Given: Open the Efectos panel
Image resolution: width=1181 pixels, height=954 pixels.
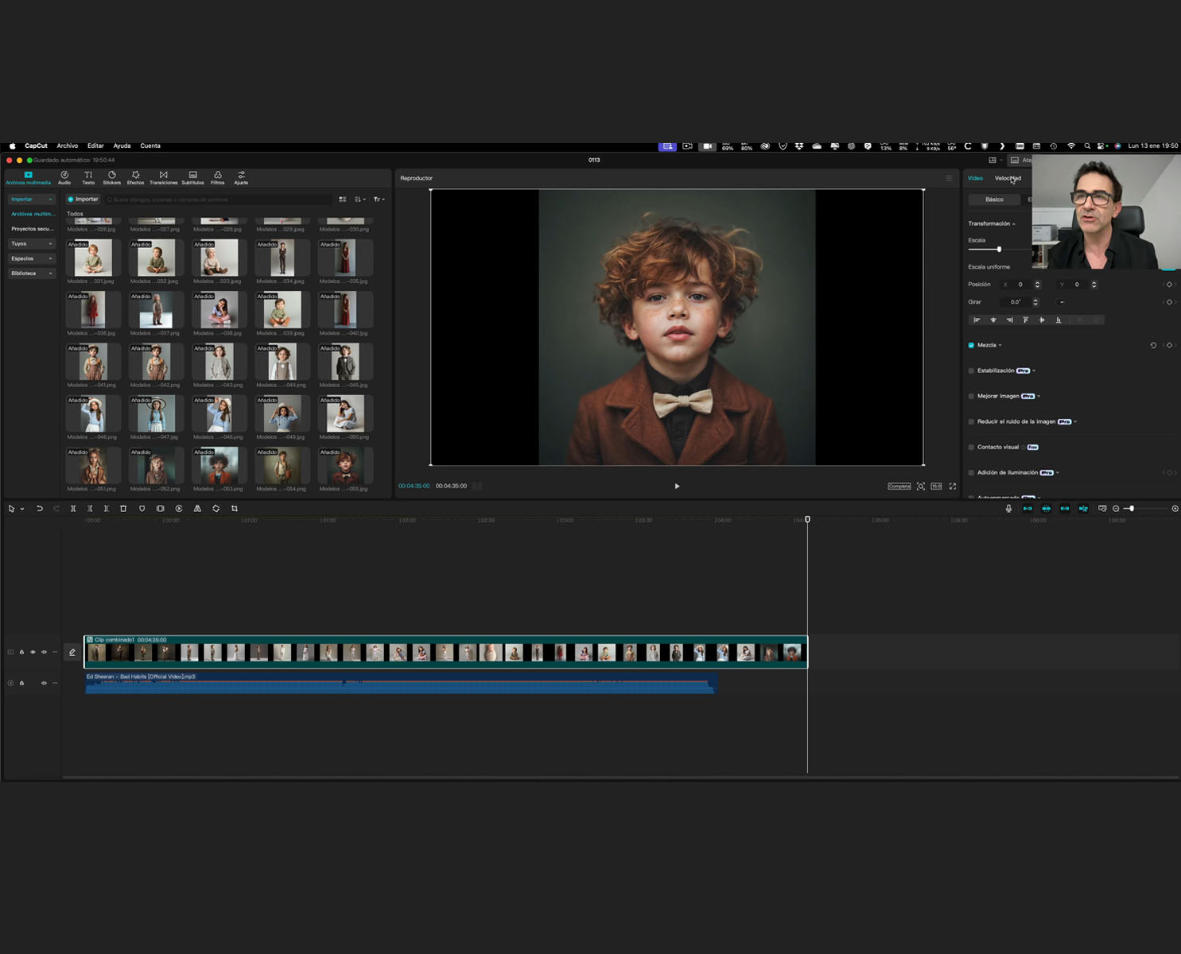Looking at the screenshot, I should [135, 177].
